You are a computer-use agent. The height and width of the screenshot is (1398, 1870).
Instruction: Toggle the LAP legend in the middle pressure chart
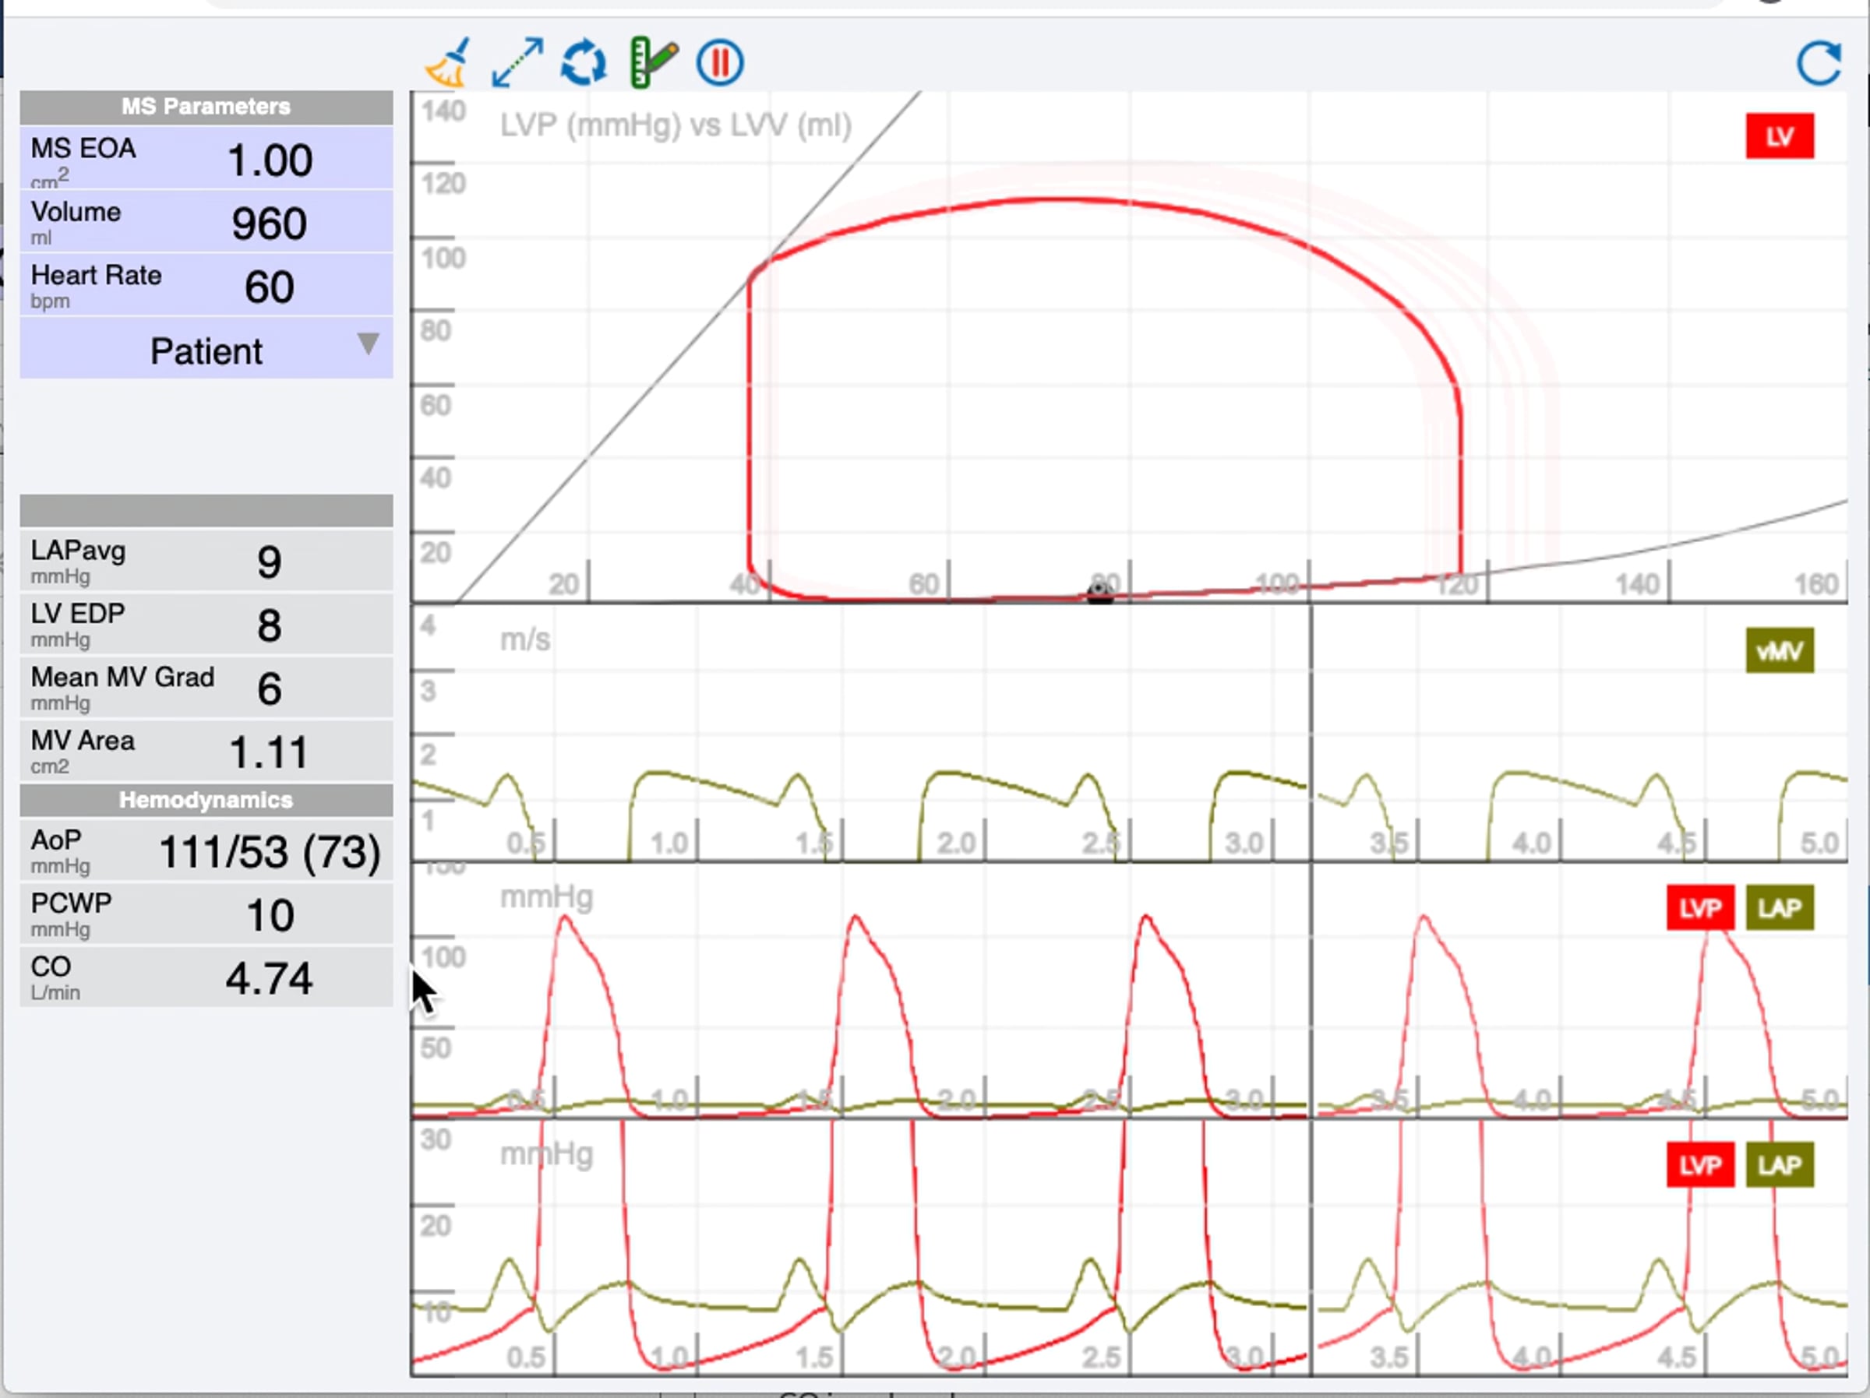1779,908
